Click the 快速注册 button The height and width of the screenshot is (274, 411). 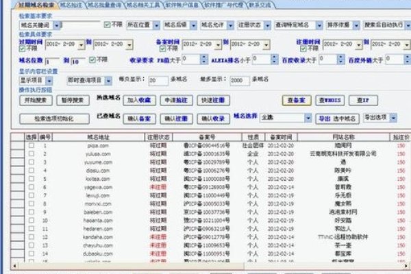click(x=213, y=100)
